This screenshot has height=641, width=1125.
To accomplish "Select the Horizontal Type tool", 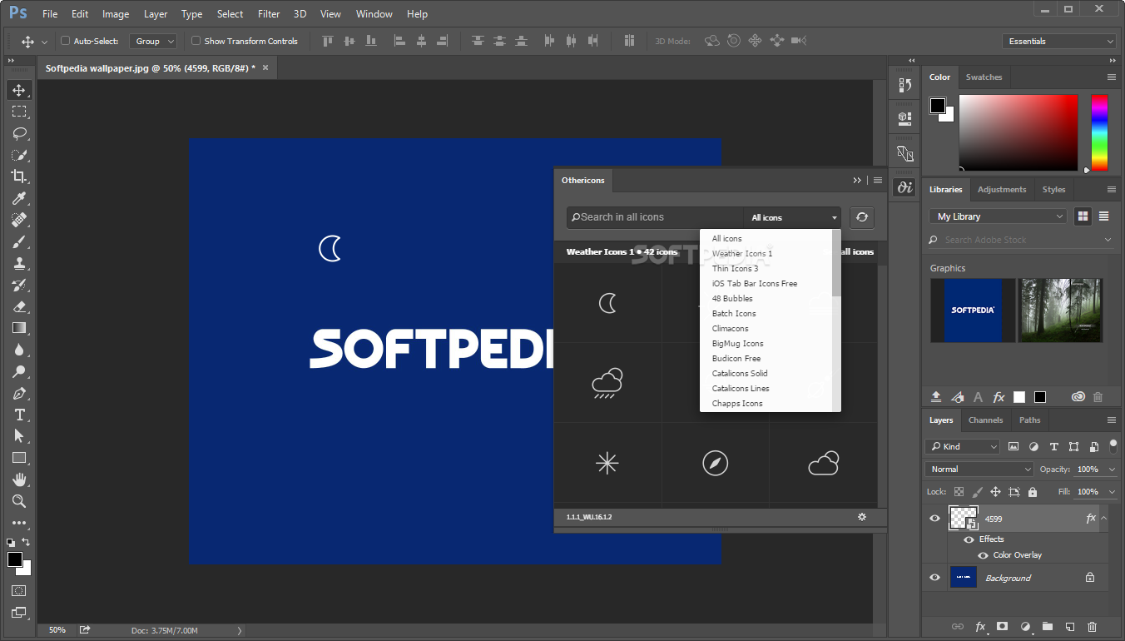I will (x=19, y=415).
